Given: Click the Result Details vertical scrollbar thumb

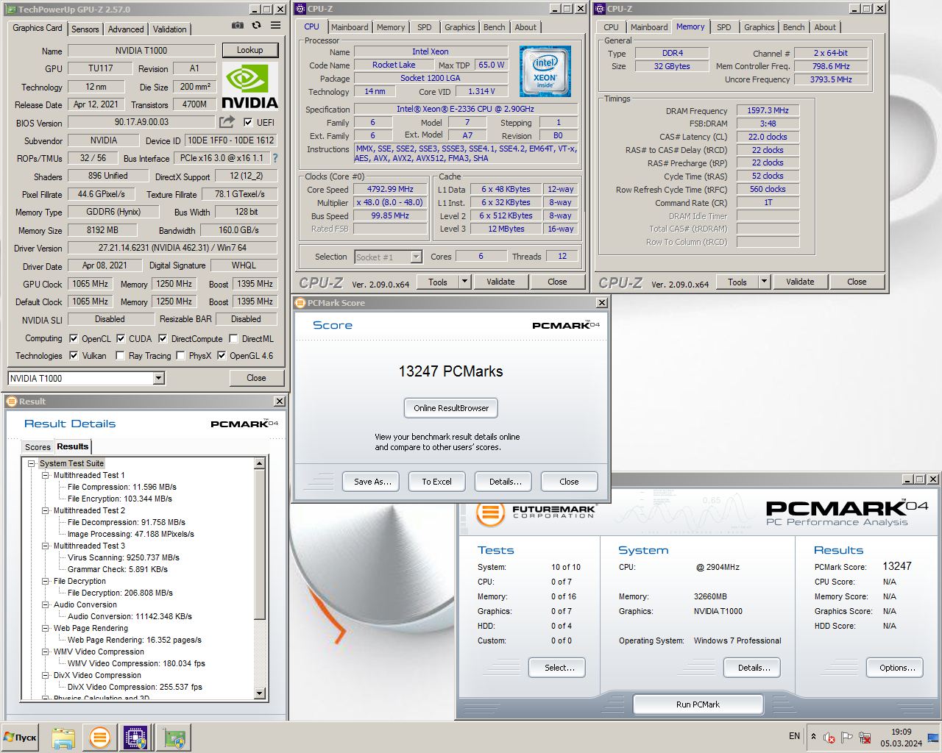Looking at the screenshot, I should coord(259,544).
